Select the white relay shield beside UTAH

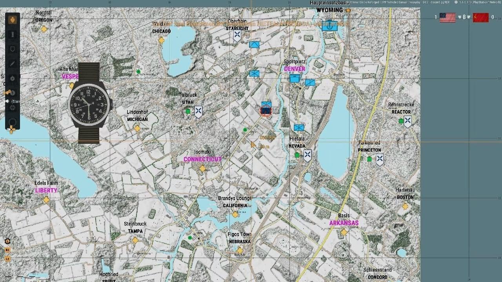[x=198, y=112]
